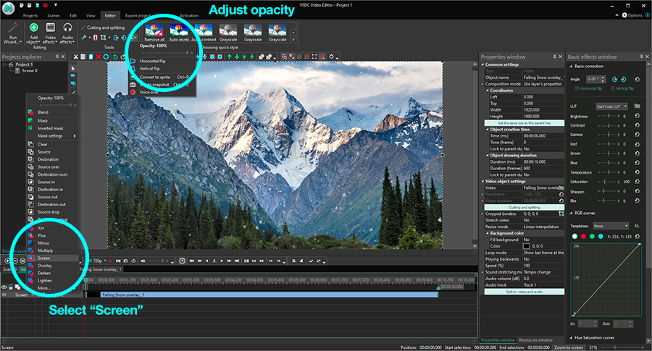
Task: Pin the Properties window panel
Action: [554, 56]
